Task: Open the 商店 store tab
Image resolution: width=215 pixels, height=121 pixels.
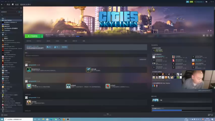Action: pos(8,5)
